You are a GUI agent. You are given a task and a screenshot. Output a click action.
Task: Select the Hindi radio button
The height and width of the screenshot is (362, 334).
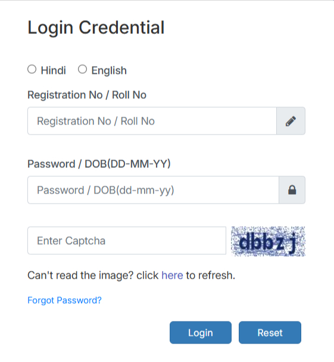point(32,69)
